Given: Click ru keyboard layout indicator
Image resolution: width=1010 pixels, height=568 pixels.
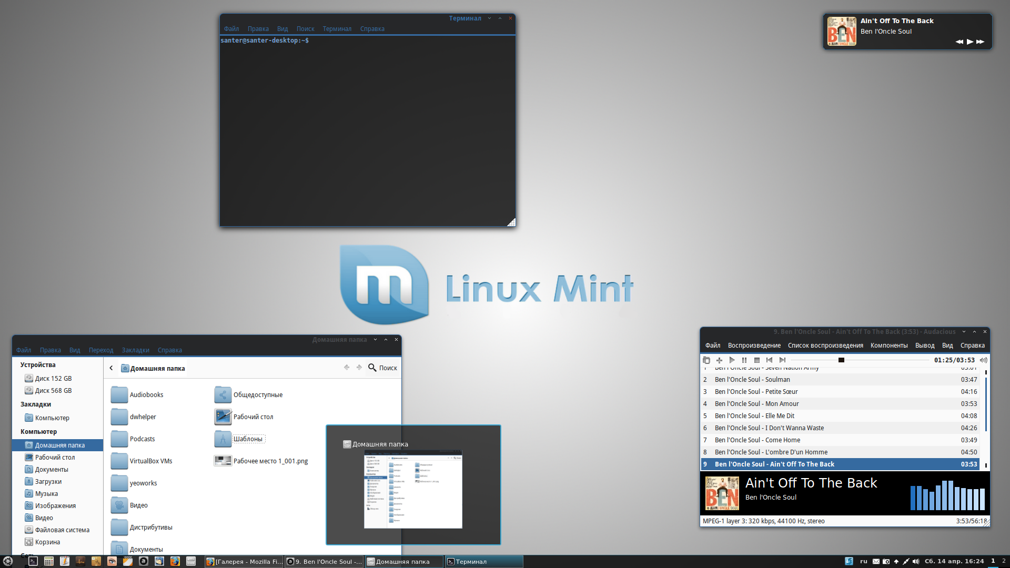Looking at the screenshot, I should [x=864, y=561].
